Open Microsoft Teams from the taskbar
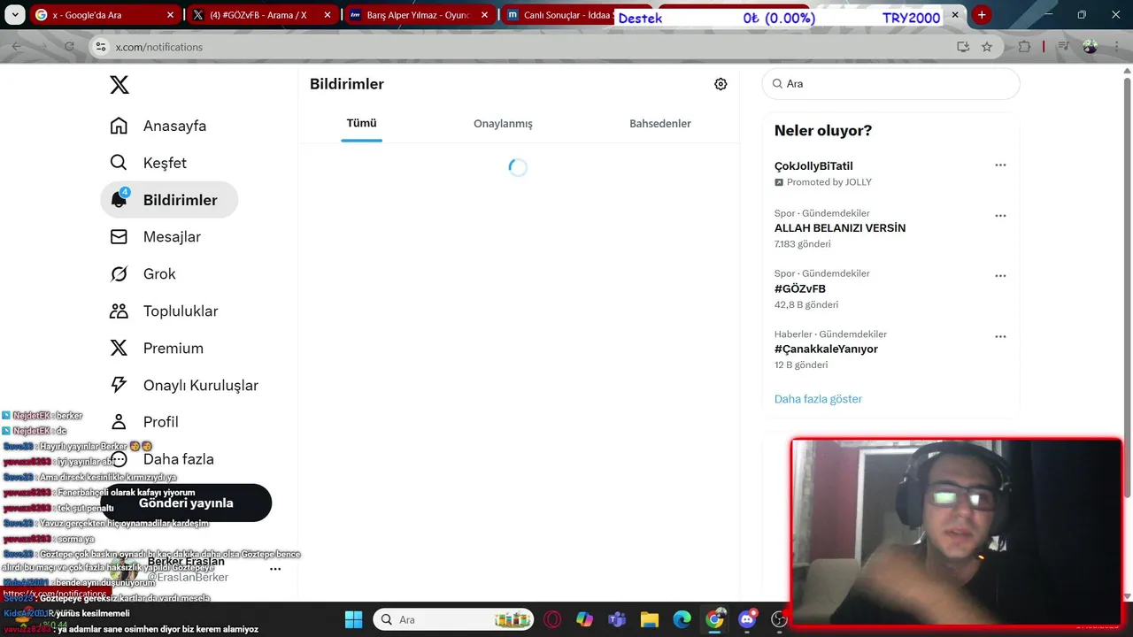 617,619
